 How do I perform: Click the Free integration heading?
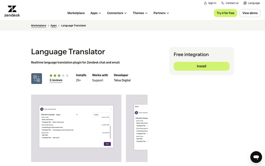click(x=191, y=55)
